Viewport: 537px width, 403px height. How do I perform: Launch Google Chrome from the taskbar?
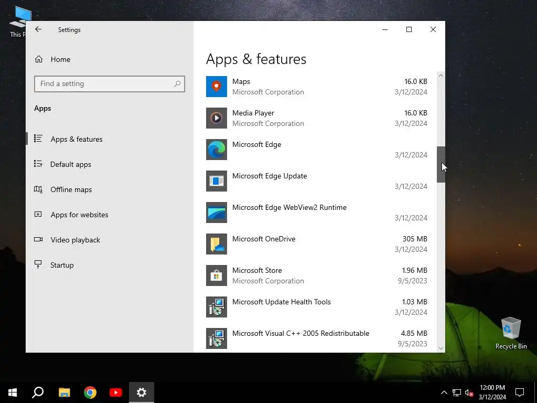click(90, 393)
